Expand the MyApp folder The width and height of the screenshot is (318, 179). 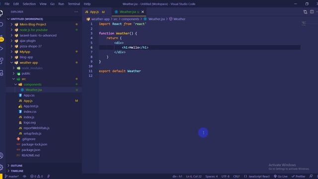pos(25,52)
